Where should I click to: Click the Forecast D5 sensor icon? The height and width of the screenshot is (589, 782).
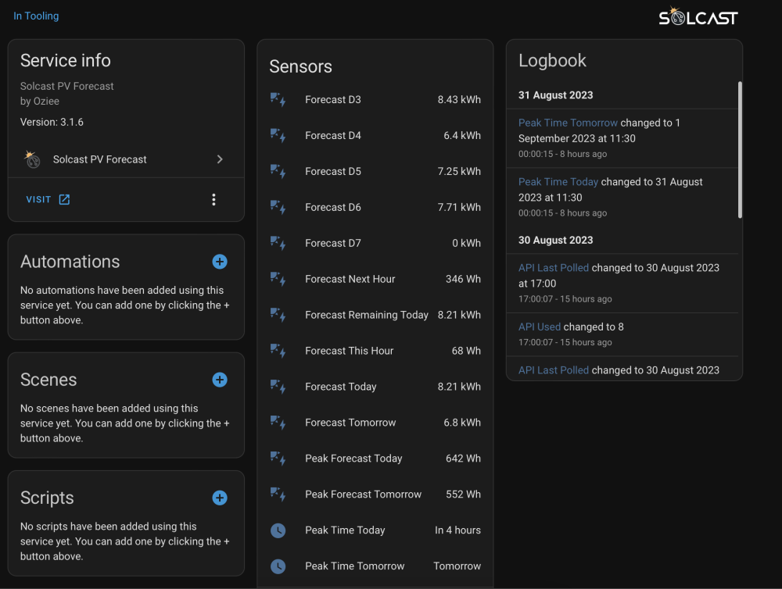(278, 171)
